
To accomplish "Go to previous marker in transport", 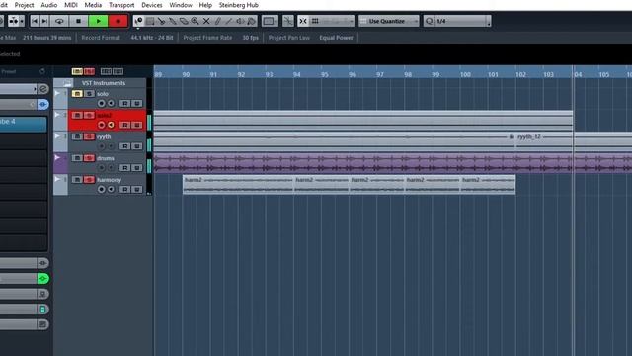I will tap(36, 21).
